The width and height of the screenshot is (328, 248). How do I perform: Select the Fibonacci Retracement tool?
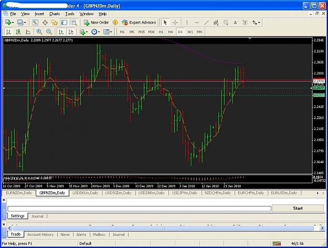(226, 23)
